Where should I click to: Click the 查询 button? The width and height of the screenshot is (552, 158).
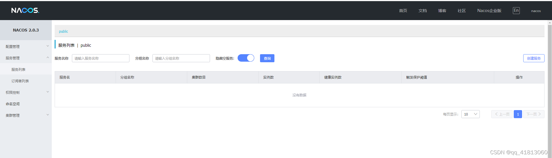[x=267, y=58]
